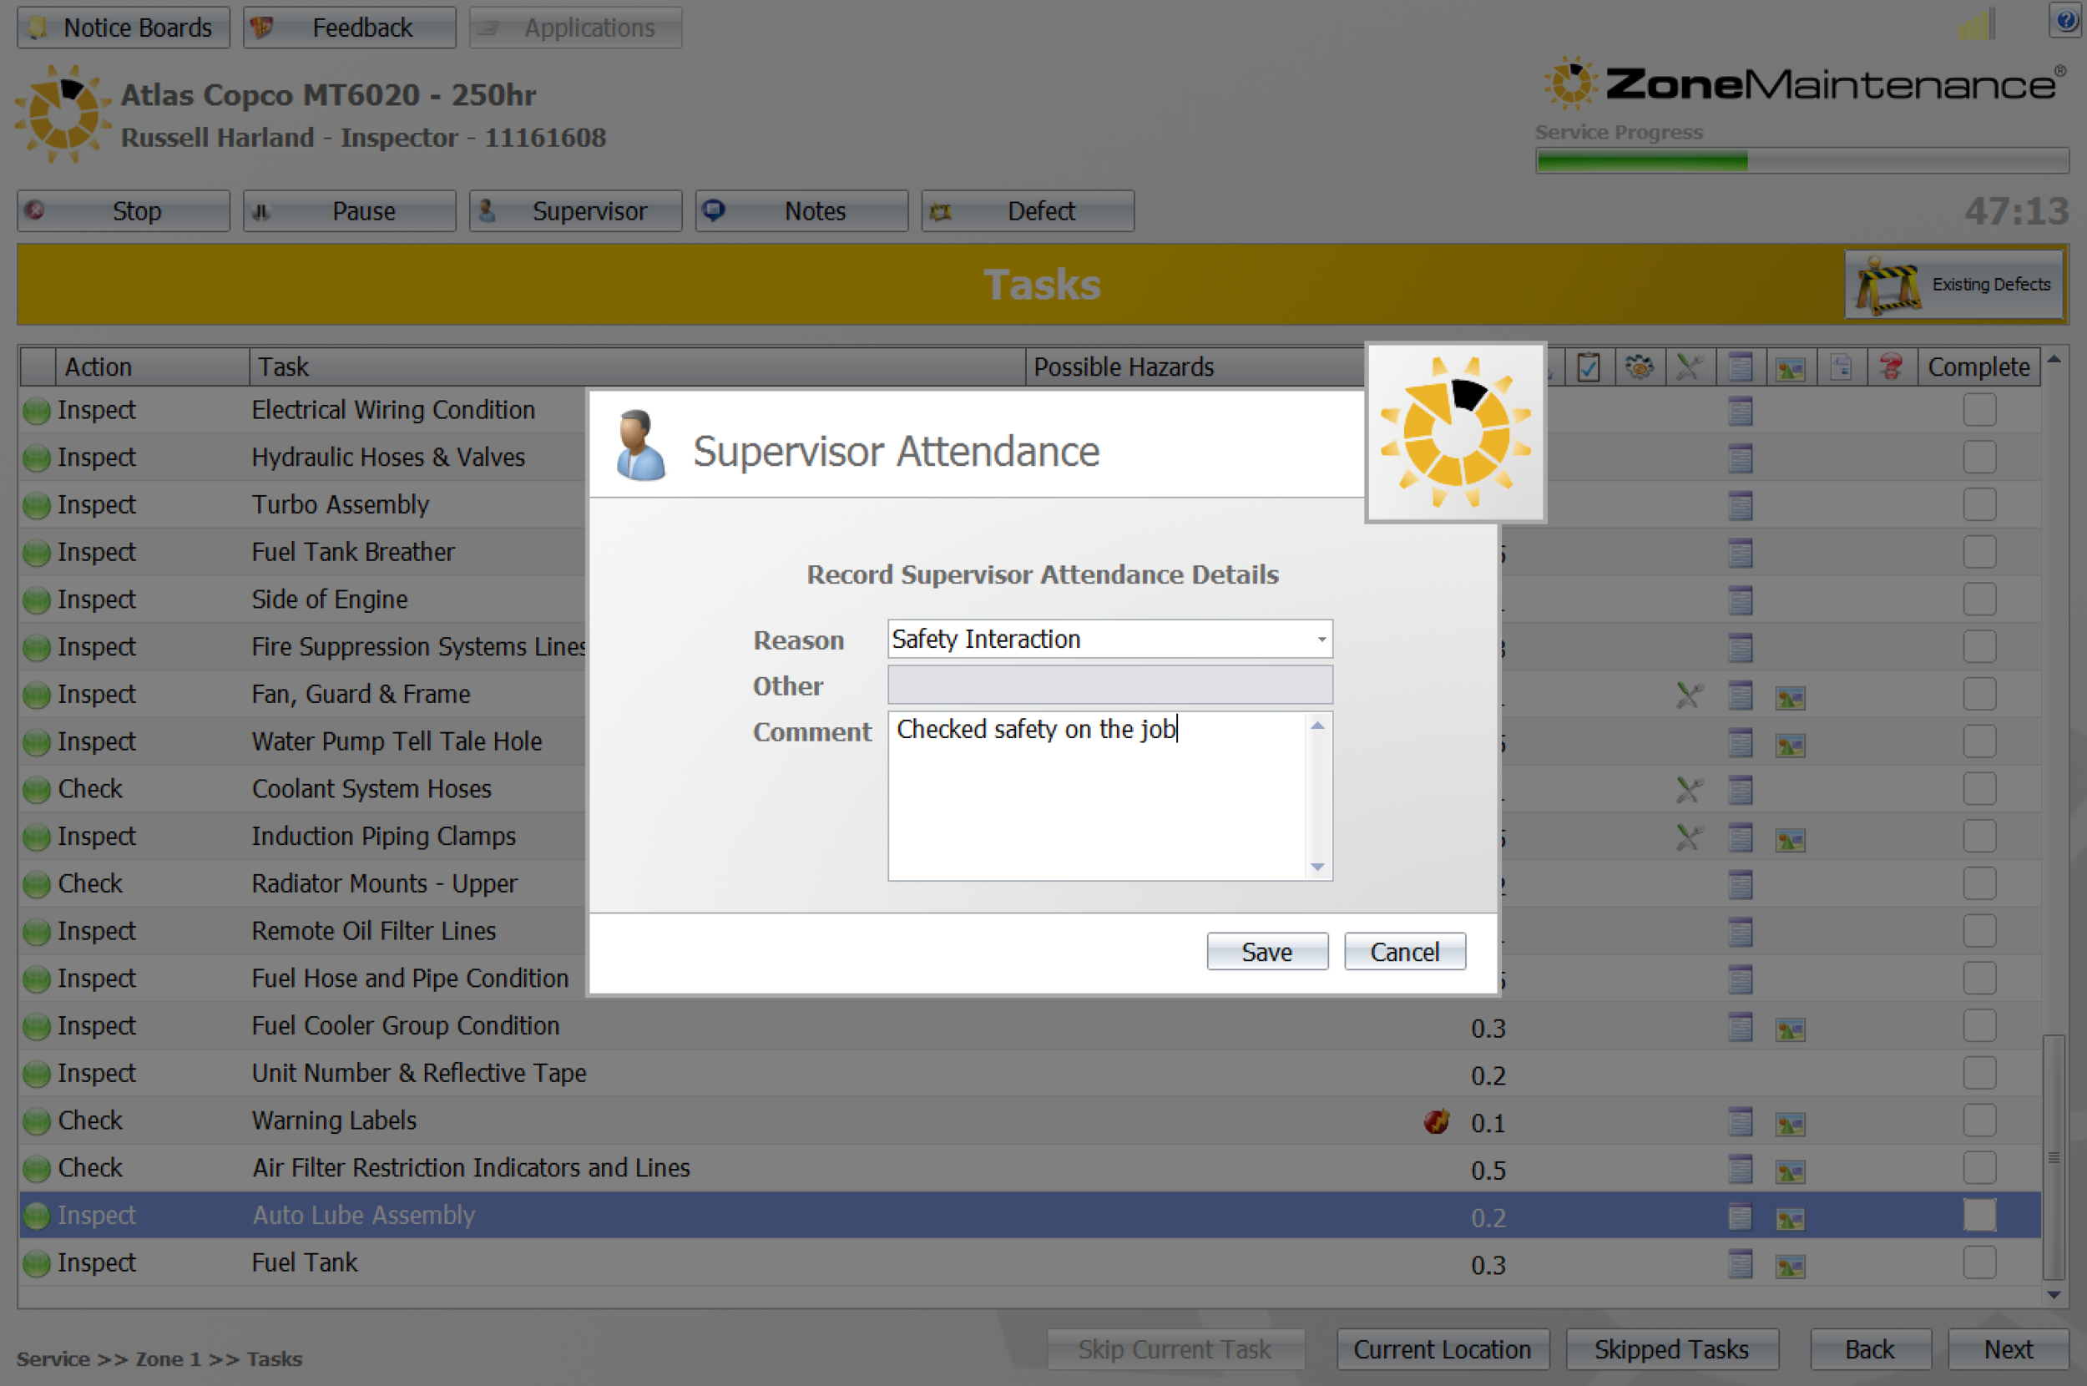The image size is (2087, 1386).
Task: Click the help question mark icon
Action: (x=2066, y=19)
